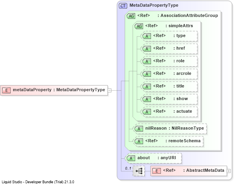Click the A icon of actuate attribute
The height and width of the screenshot is (184, 234).
pos(147,112)
